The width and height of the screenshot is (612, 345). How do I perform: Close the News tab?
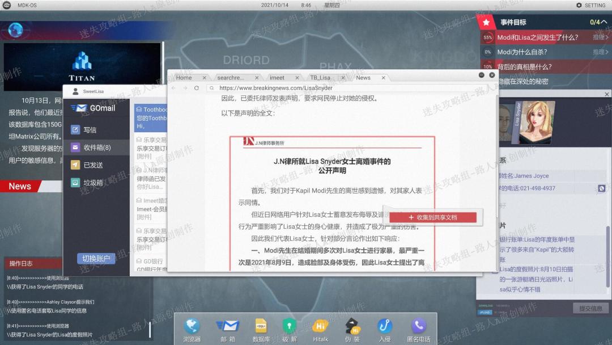383,78
